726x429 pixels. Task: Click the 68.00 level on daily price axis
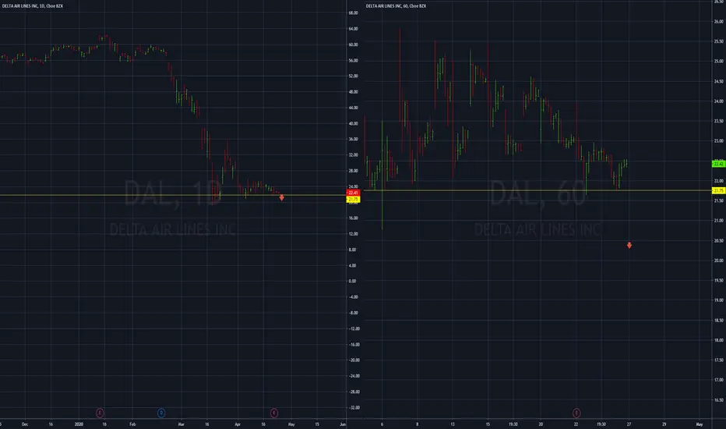click(x=353, y=13)
